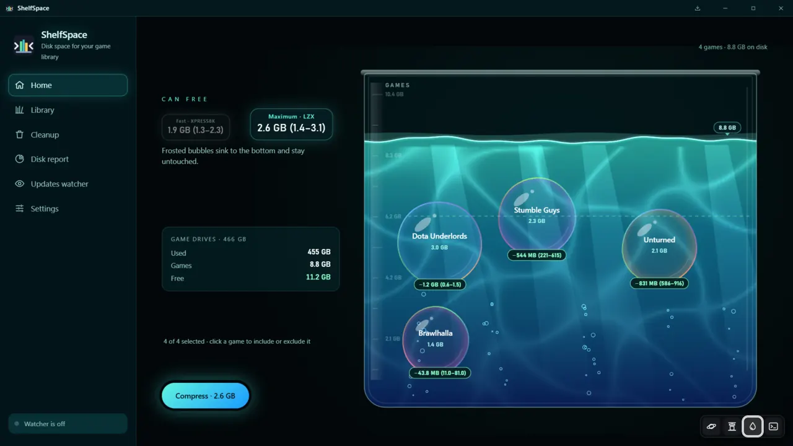Click the −831 MB savings label

(659, 284)
